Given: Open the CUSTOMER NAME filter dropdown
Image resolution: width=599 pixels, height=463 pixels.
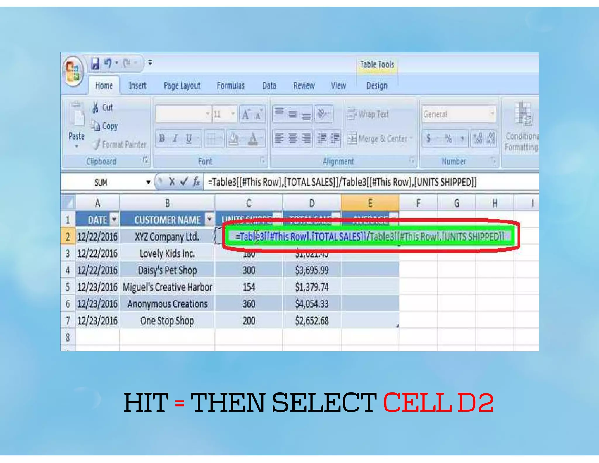Looking at the screenshot, I should pyautogui.click(x=209, y=219).
